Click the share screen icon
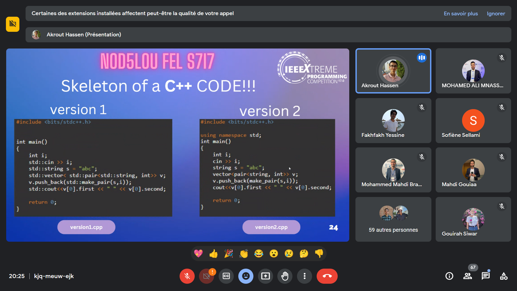Image resolution: width=517 pixels, height=291 pixels. [x=266, y=276]
